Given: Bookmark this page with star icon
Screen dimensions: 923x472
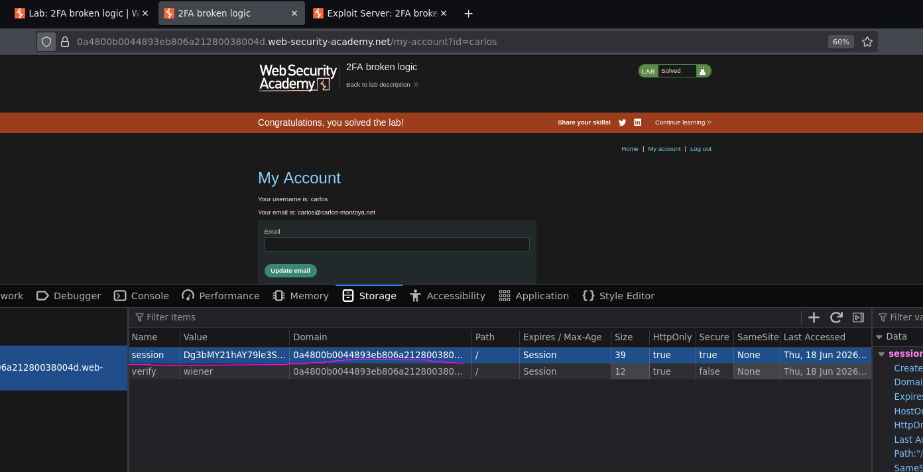Looking at the screenshot, I should click(x=867, y=42).
